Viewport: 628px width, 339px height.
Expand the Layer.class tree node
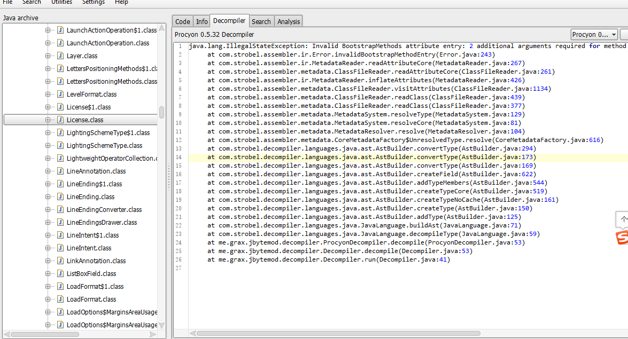pos(48,56)
